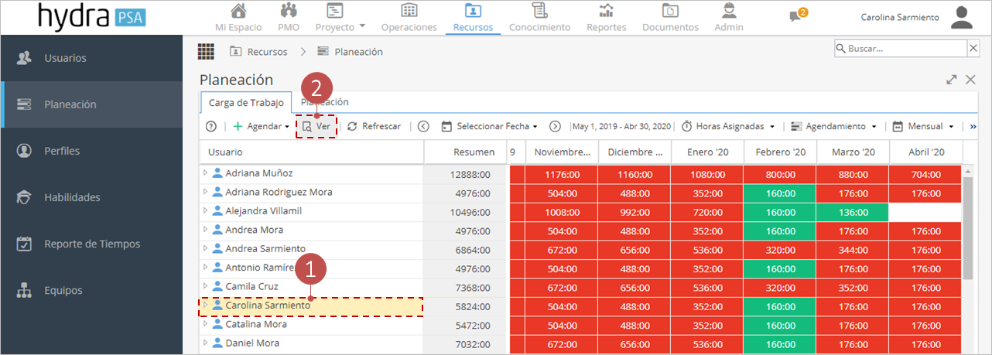This screenshot has width=992, height=355.
Task: Click the help question mark icon in toolbar
Action: 210,126
